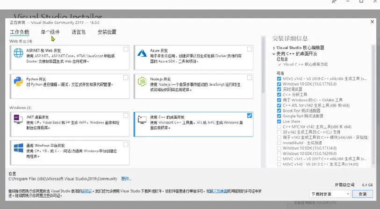Screen dimensions: 380x209
Task: Check C++ MFC for v142 build tools
Action: [279, 127]
